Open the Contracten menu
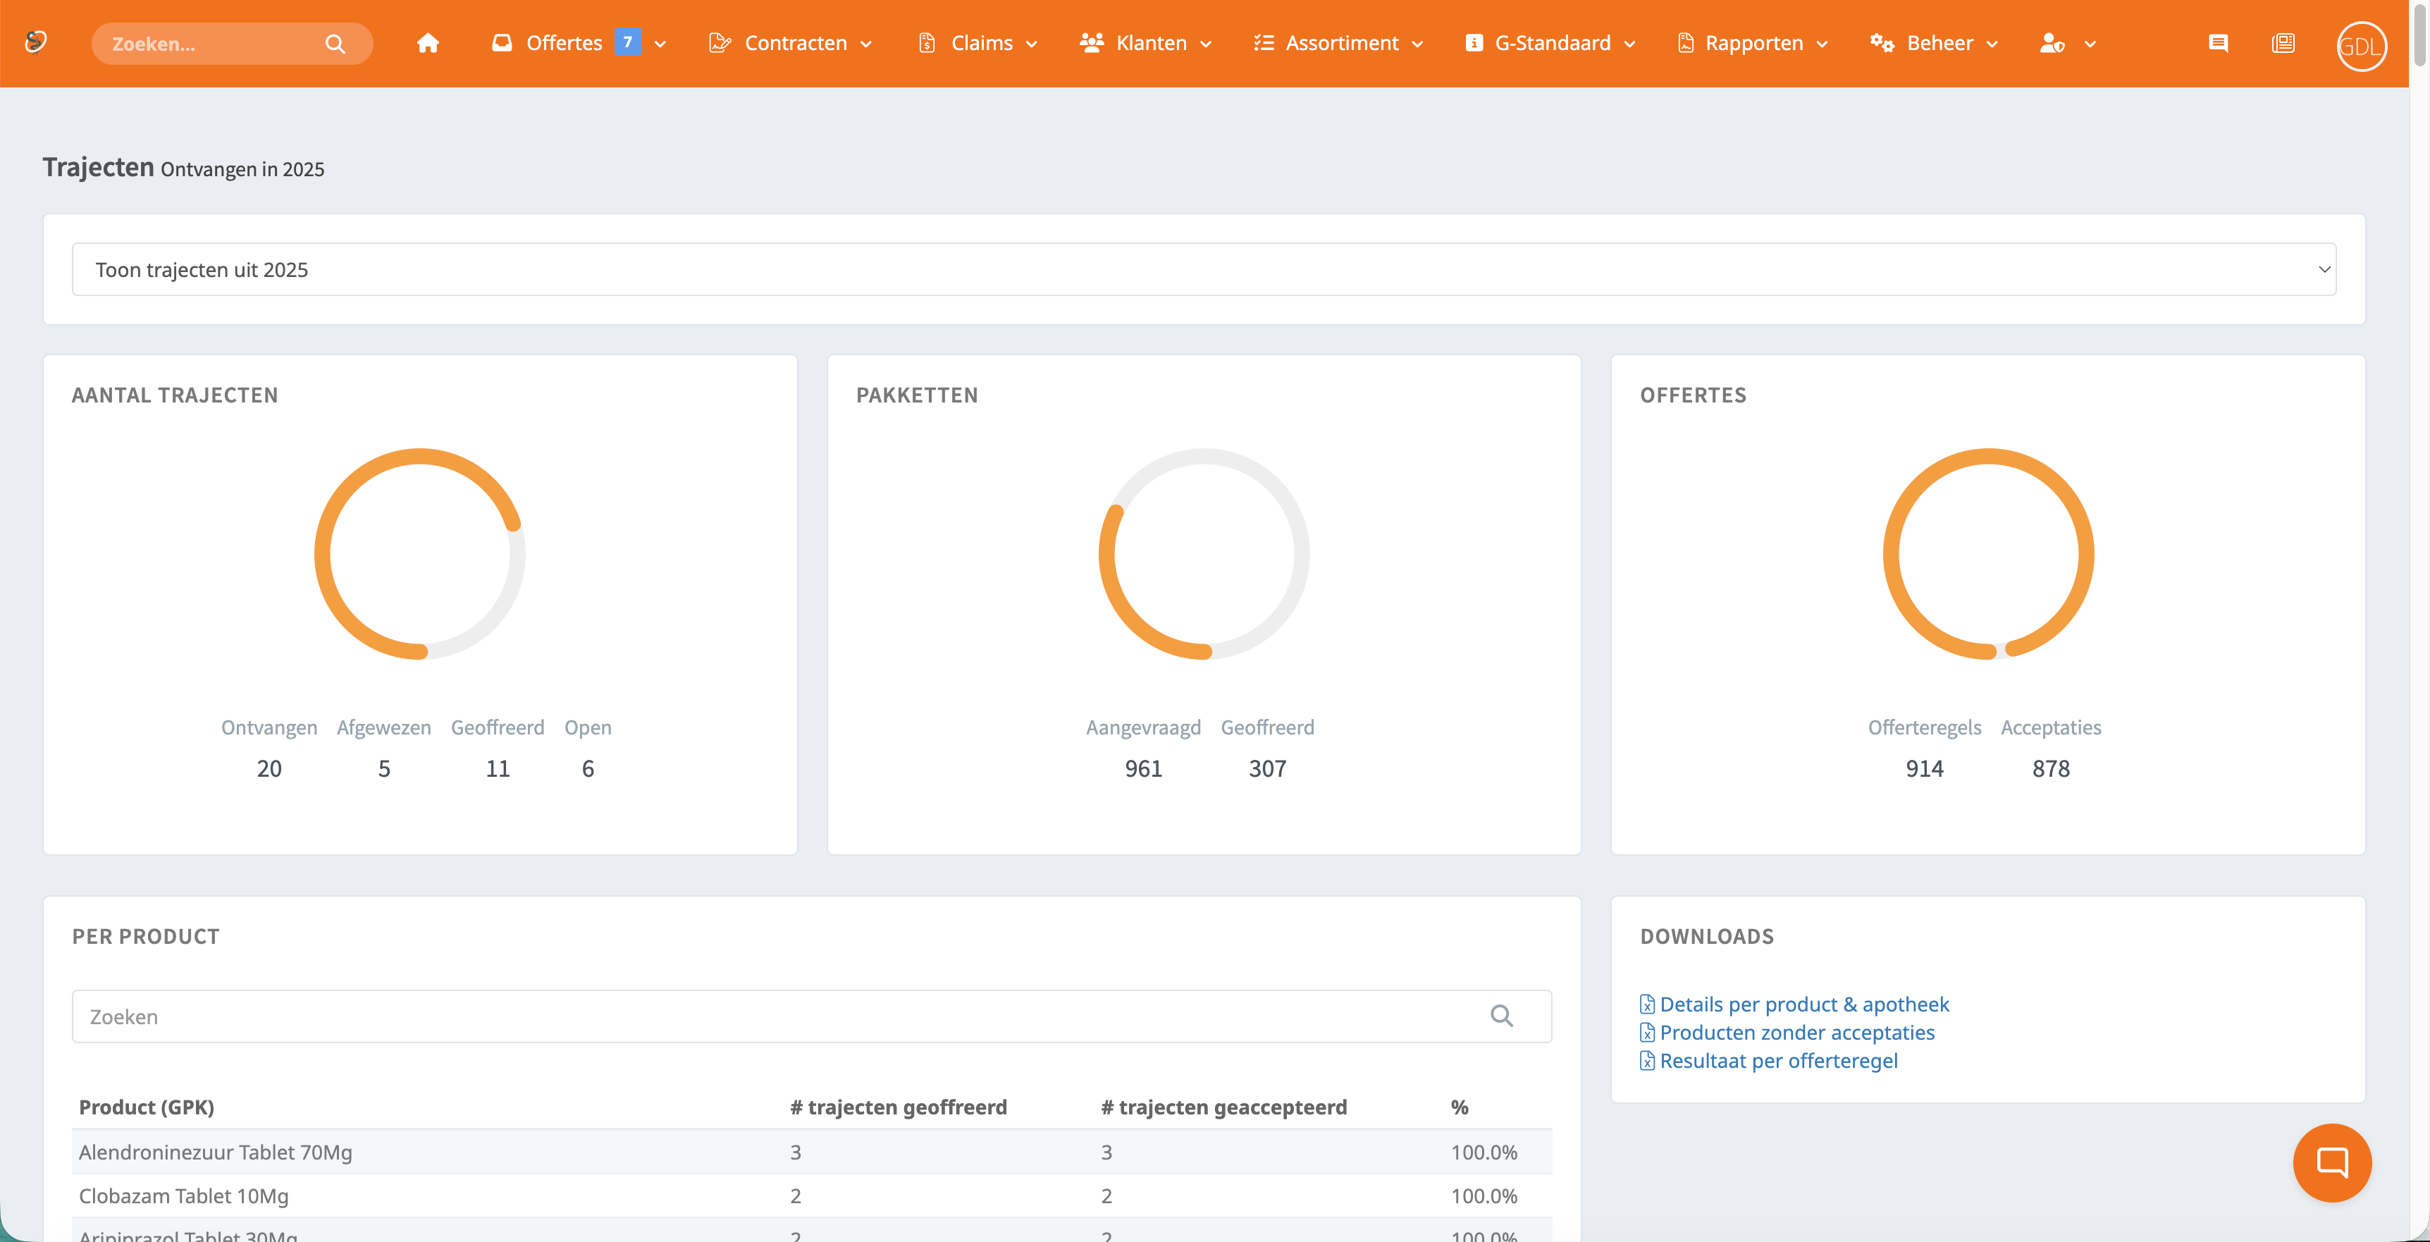This screenshot has width=2430, height=1242. tap(791, 44)
